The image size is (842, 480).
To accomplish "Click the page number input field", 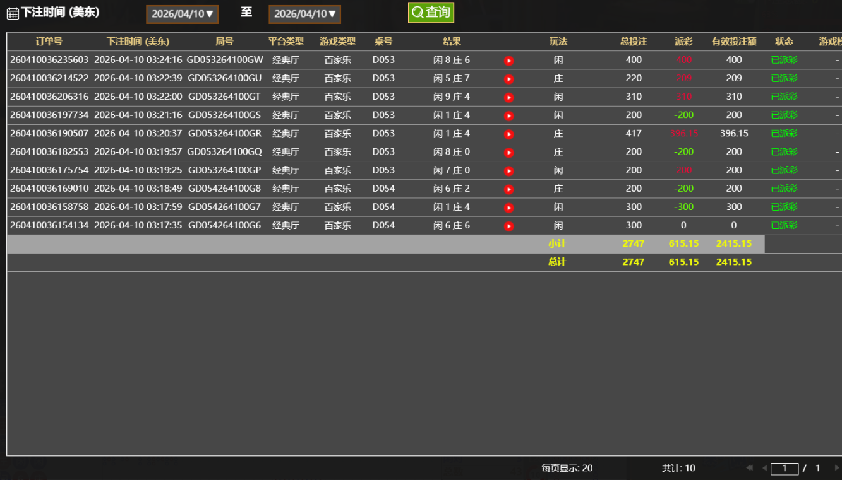I will coord(785,468).
